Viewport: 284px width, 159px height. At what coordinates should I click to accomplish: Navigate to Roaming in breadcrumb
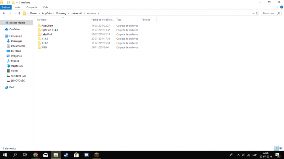click(61, 13)
